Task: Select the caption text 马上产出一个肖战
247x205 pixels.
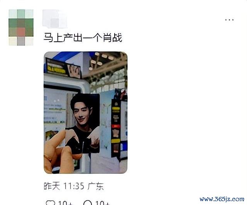Action: coord(83,37)
